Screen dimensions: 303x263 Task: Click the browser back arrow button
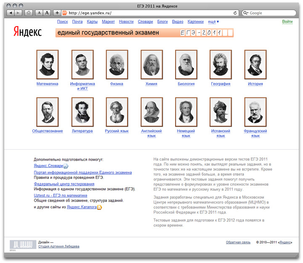coord(10,13)
